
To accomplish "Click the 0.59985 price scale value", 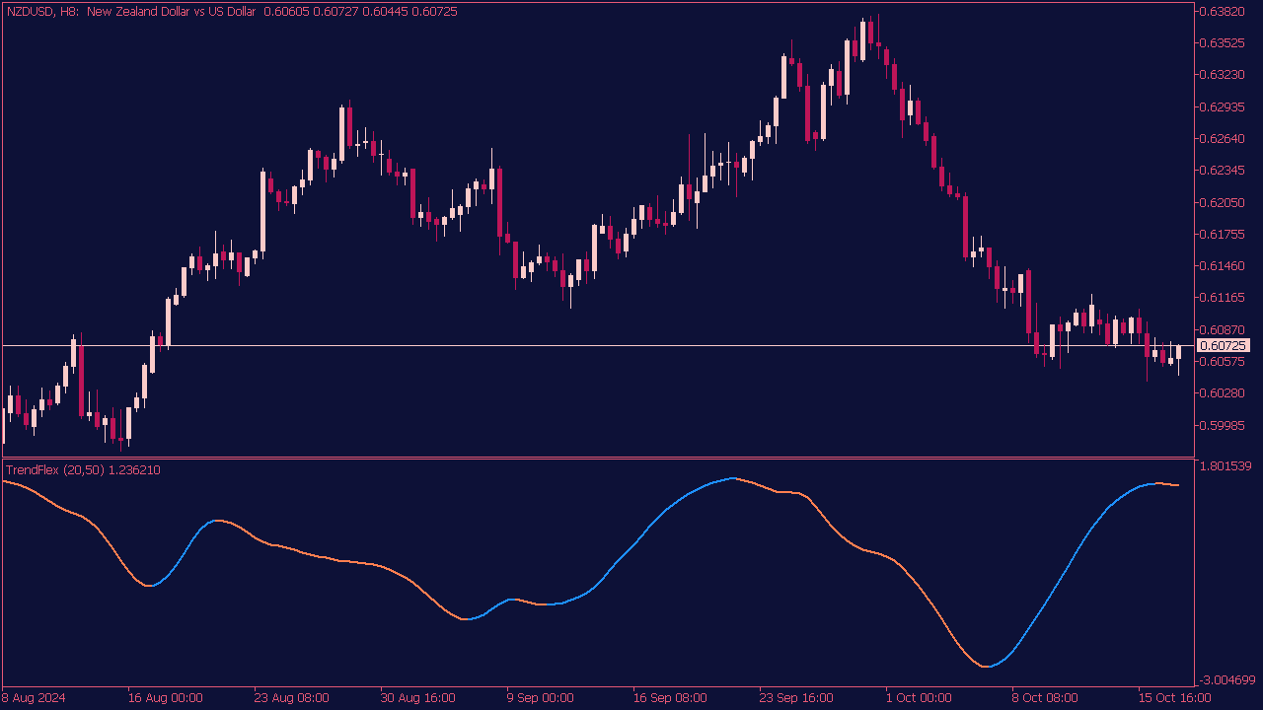I will 1223,426.
